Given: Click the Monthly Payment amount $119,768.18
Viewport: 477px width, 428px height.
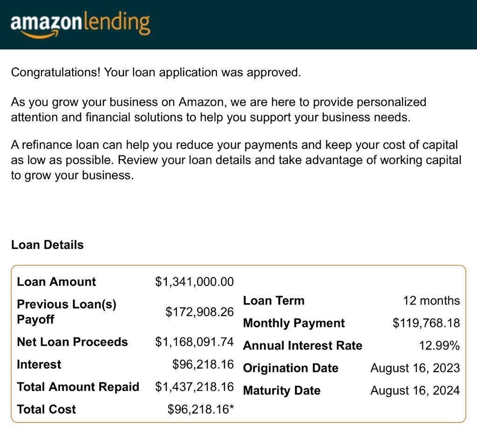Looking at the screenshot, I should point(426,323).
